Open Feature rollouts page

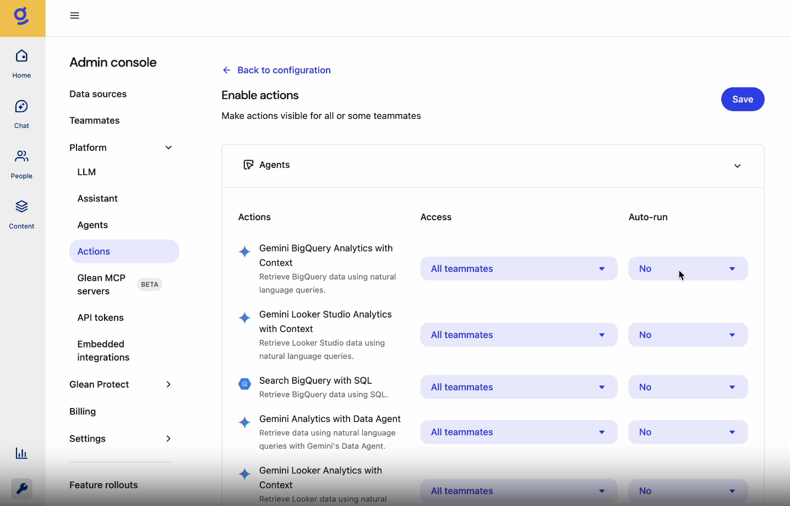point(103,485)
